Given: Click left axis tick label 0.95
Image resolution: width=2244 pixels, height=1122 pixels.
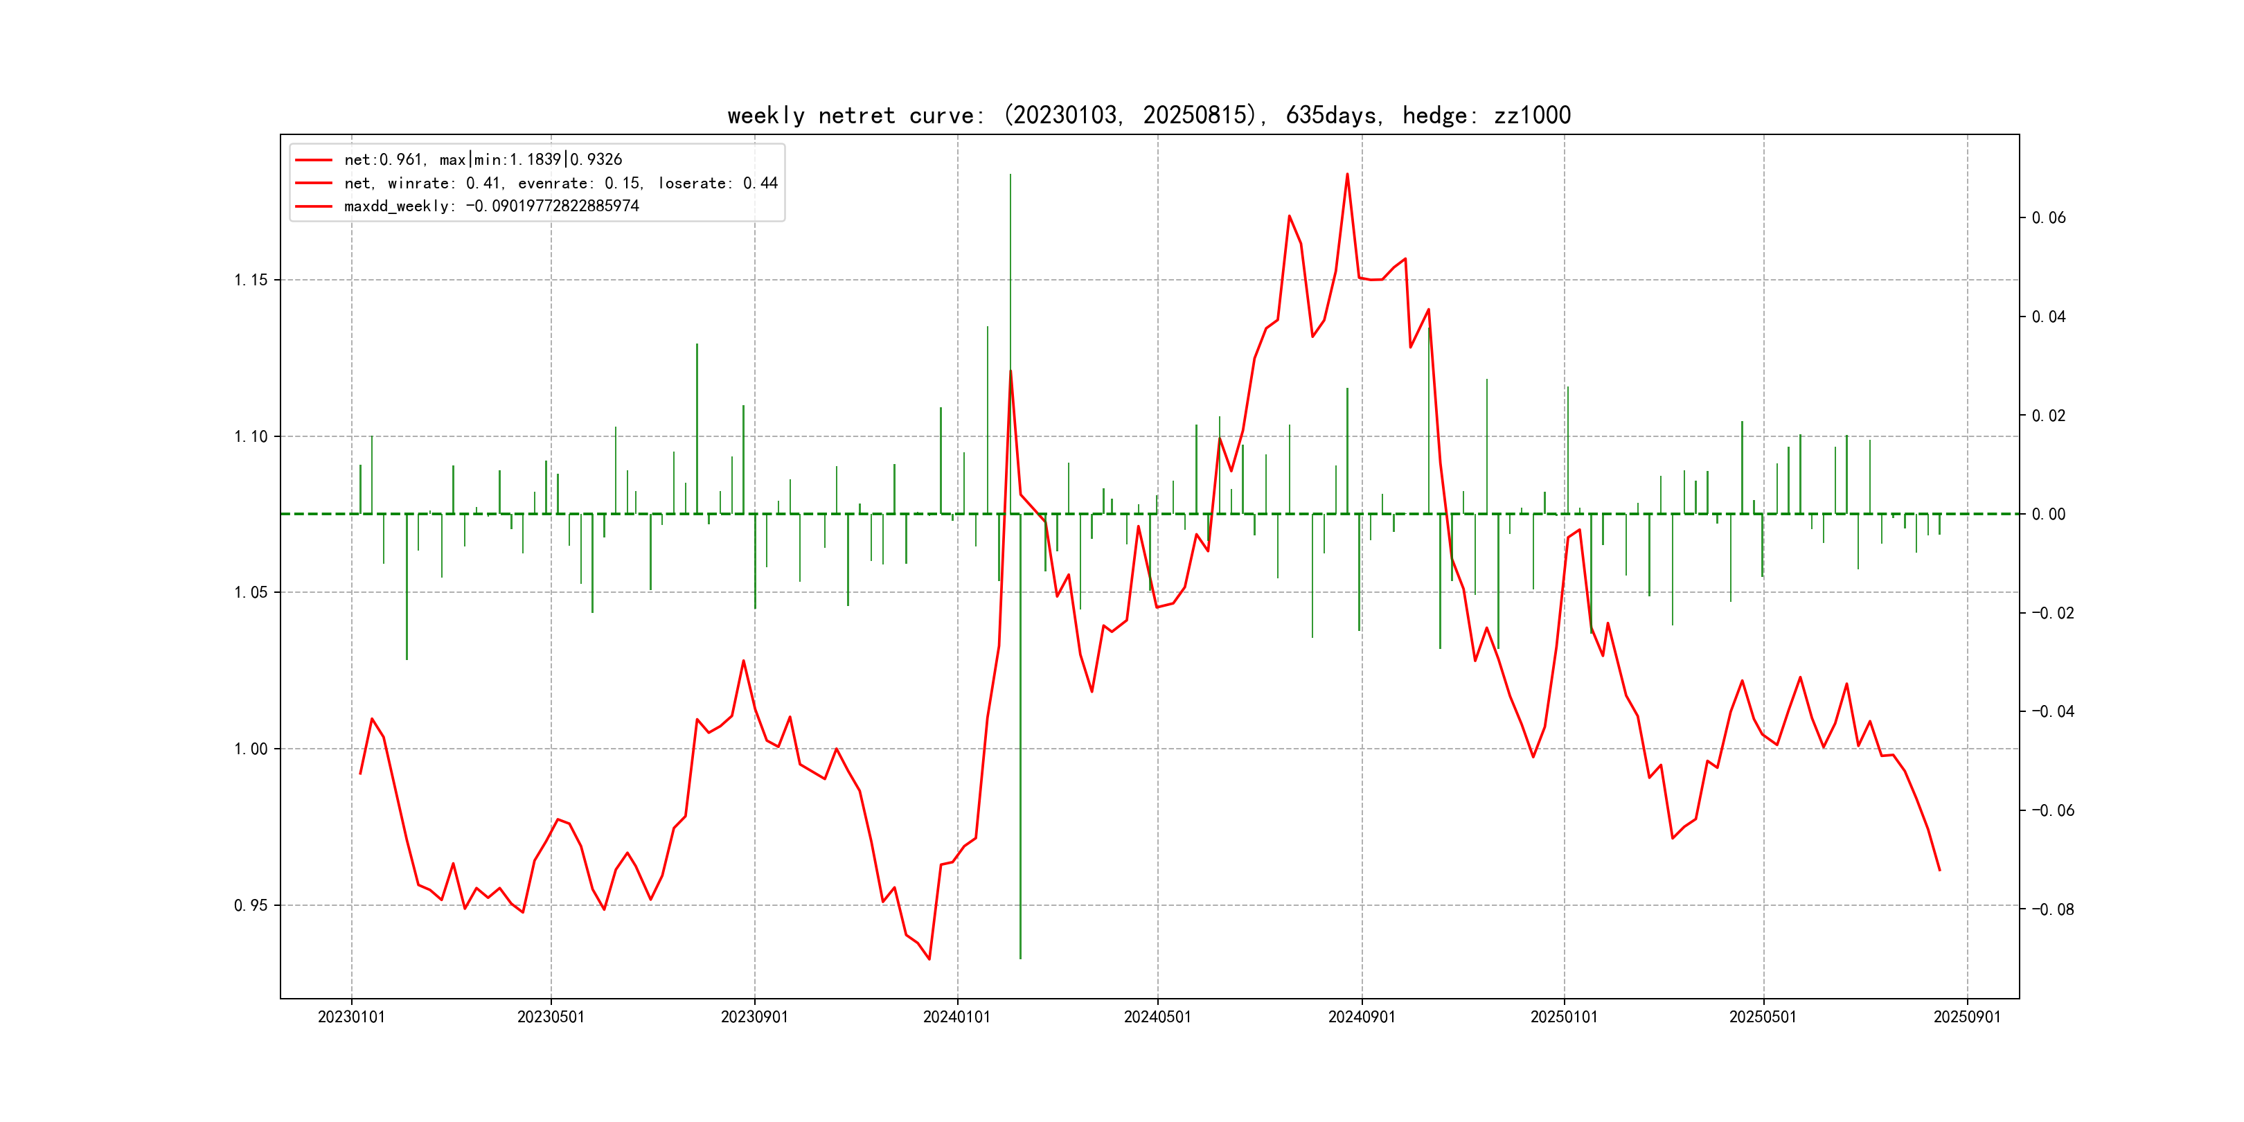Looking at the screenshot, I should (251, 905).
